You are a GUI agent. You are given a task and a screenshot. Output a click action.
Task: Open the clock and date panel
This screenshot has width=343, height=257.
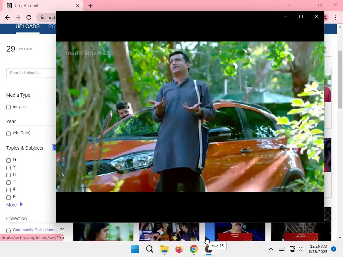pyautogui.click(x=318, y=249)
